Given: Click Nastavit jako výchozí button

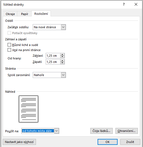Looking at the screenshot, I should (19, 142).
